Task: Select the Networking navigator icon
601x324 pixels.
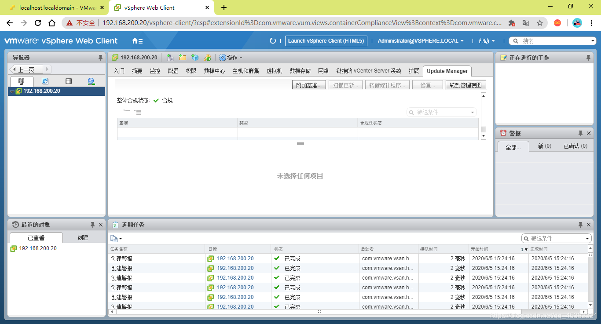Action: point(91,81)
